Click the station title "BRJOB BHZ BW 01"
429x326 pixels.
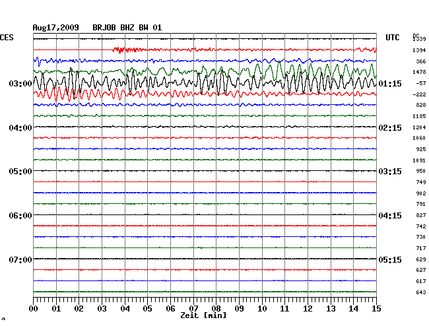tap(127, 28)
